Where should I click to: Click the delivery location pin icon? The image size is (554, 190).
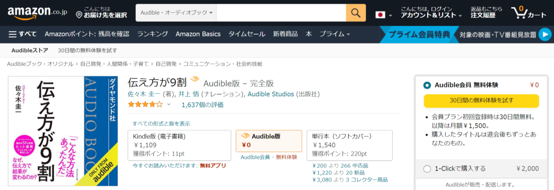(79, 15)
